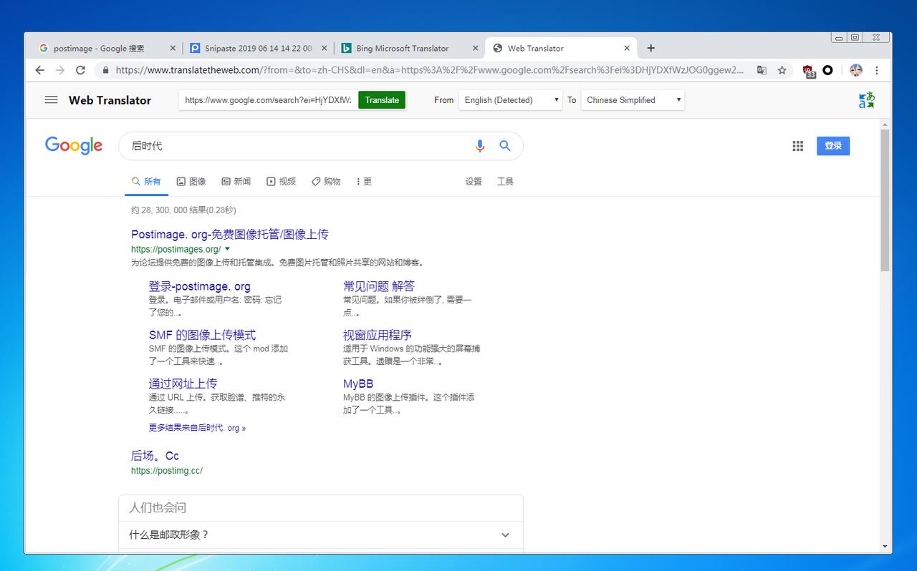The height and width of the screenshot is (571, 917).
Task: Close the postimage Google search tab
Action: pyautogui.click(x=173, y=49)
